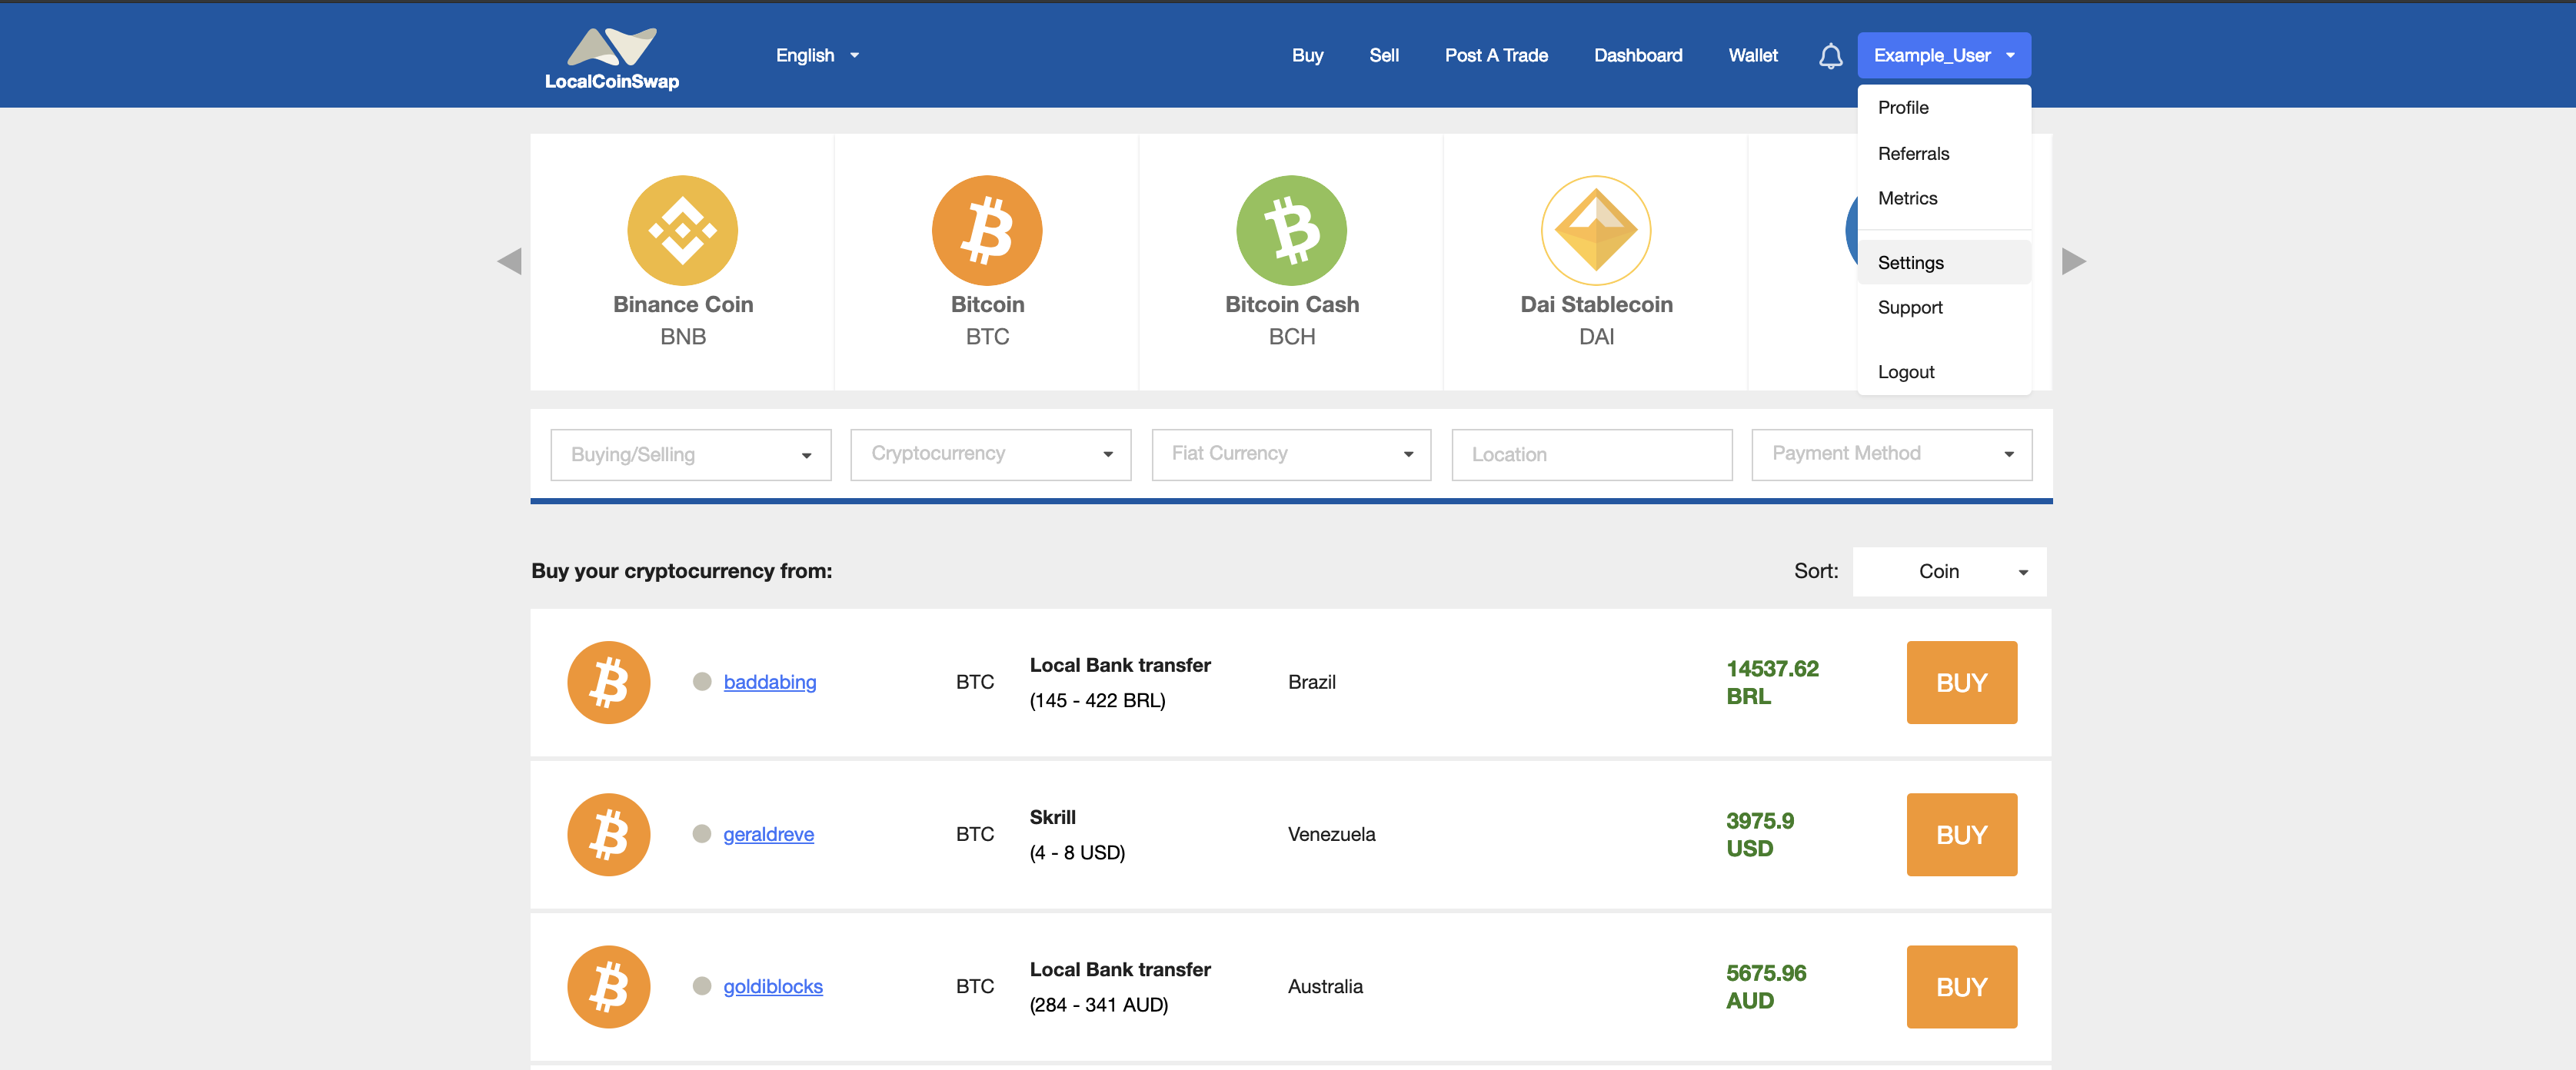The width and height of the screenshot is (2576, 1070).
Task: Click BUY for goldiblocks offer
Action: [x=1961, y=986]
